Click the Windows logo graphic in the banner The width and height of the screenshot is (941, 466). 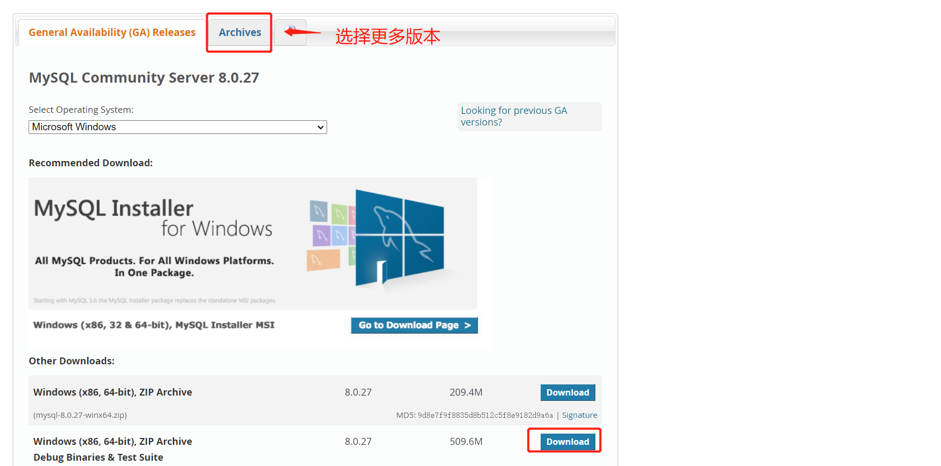(399, 238)
